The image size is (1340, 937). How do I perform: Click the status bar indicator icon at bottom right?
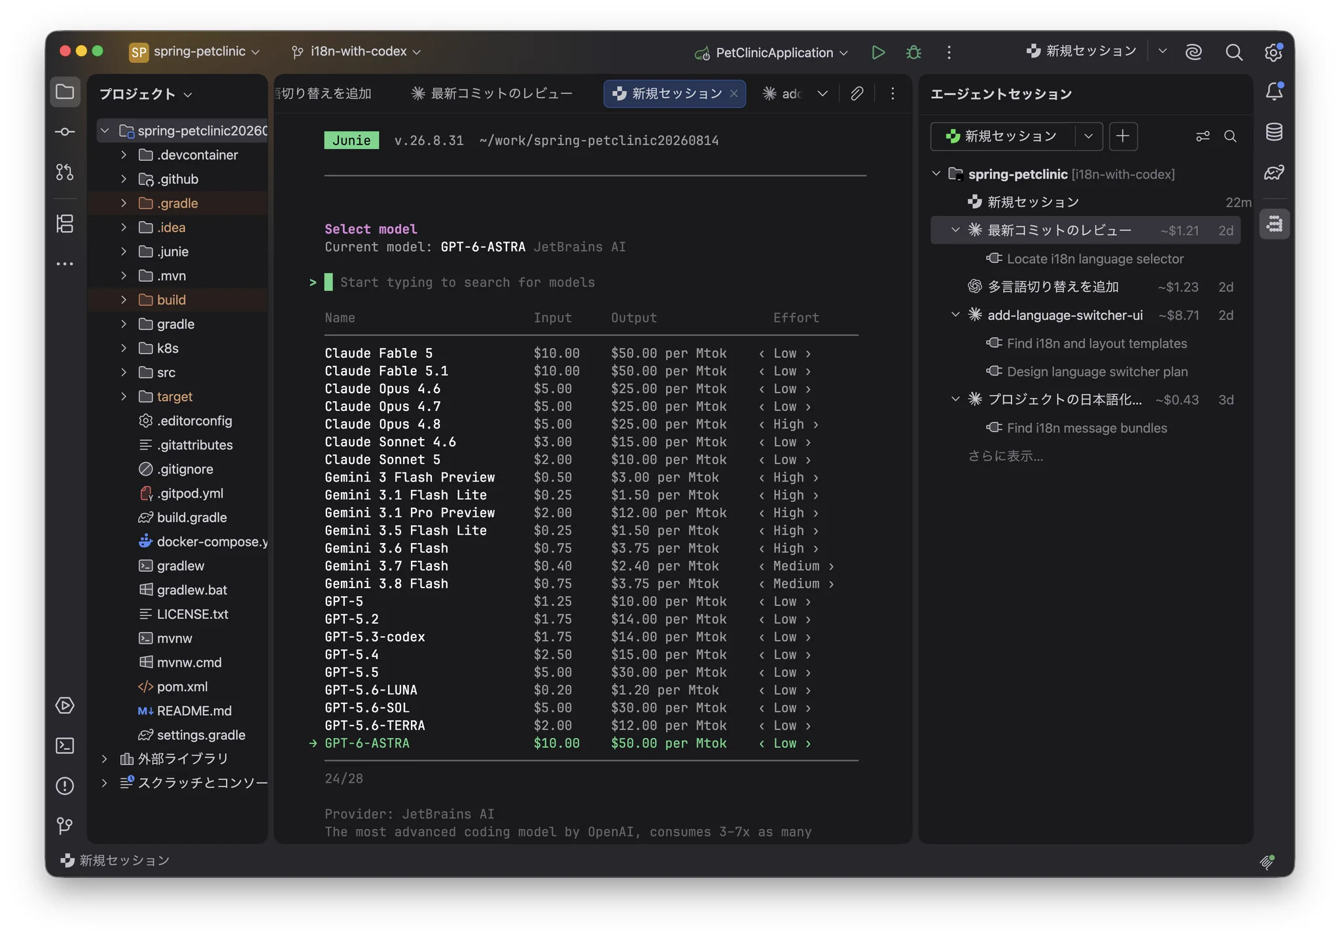1267,861
